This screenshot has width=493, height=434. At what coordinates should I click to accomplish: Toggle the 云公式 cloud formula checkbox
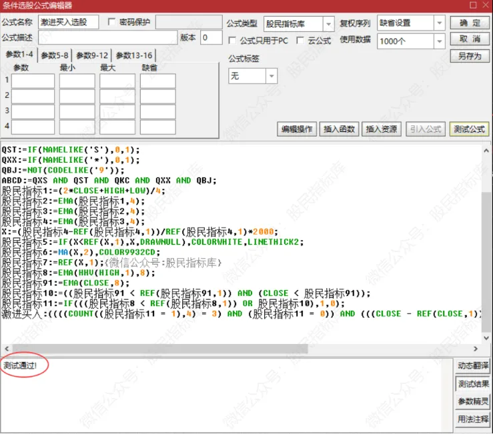pyautogui.click(x=300, y=41)
